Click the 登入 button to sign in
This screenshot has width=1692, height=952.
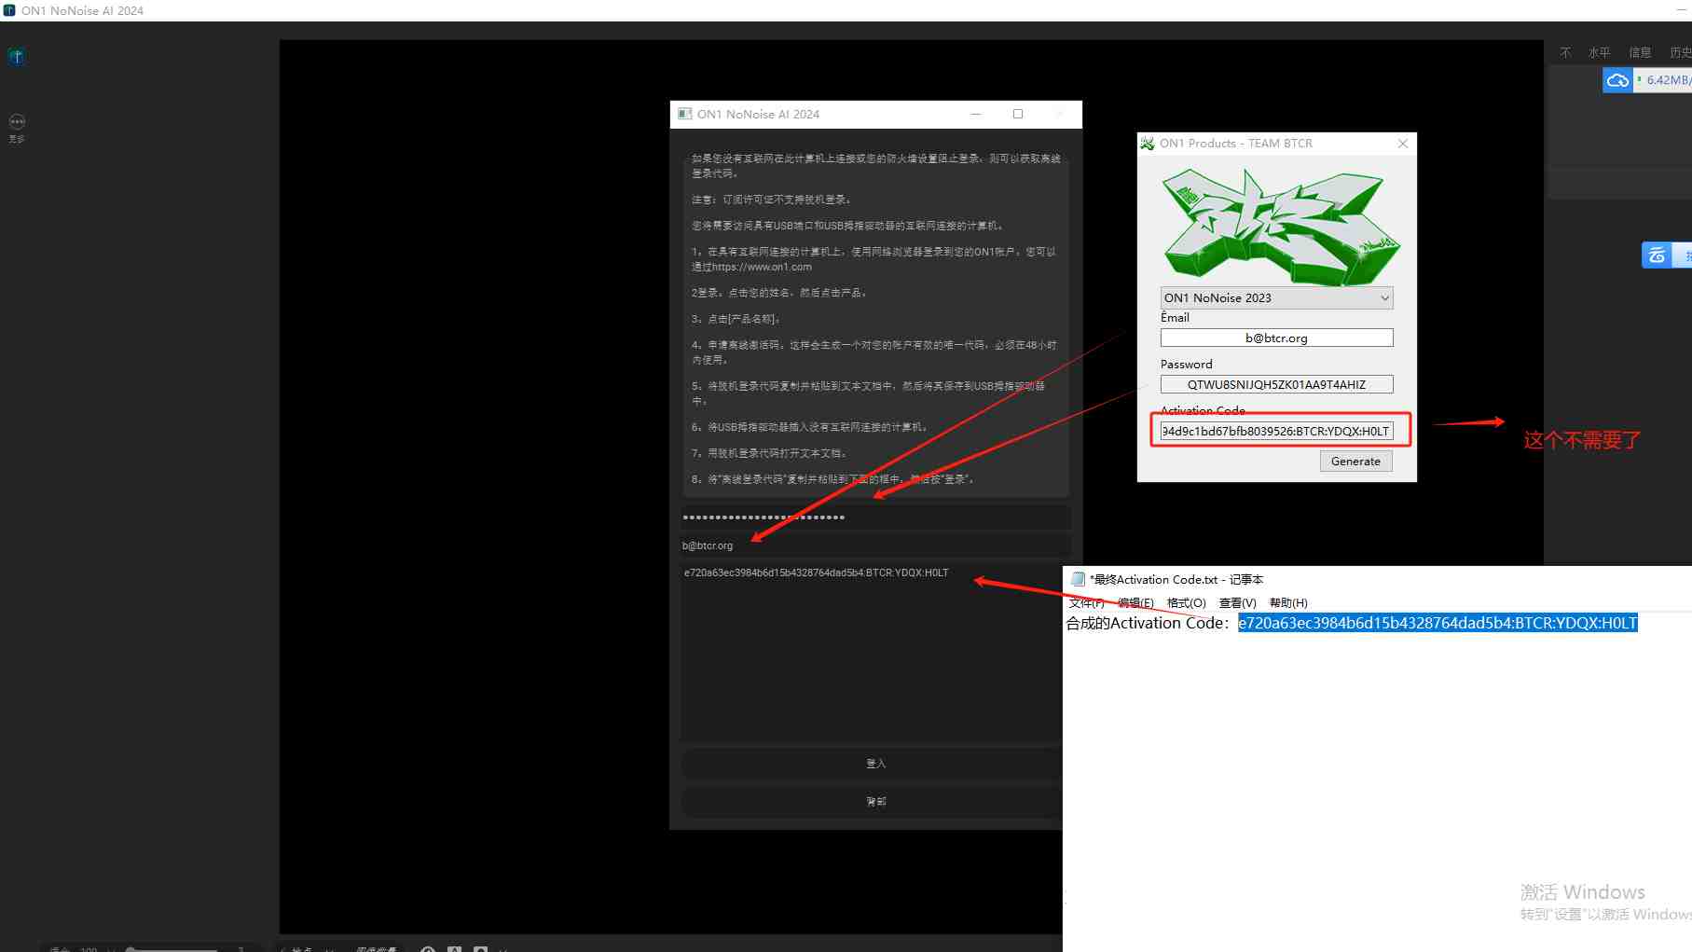[x=874, y=763]
